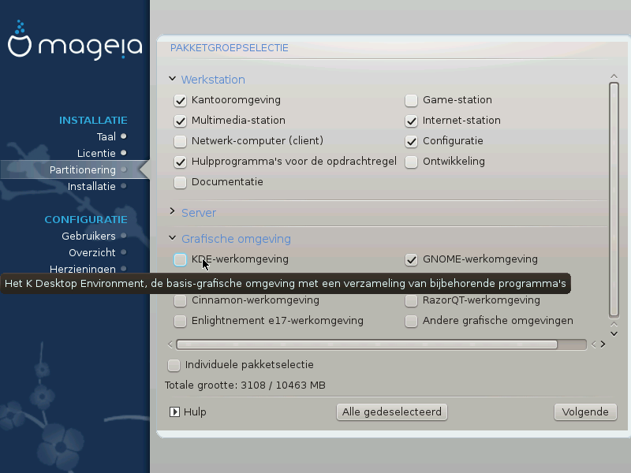
Task: Click the horizontal scrollbar thumb
Action: [x=367, y=345]
